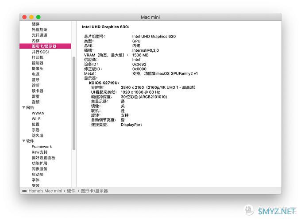
Task: Select 读卡器 sidebar item
Action: [38, 91]
